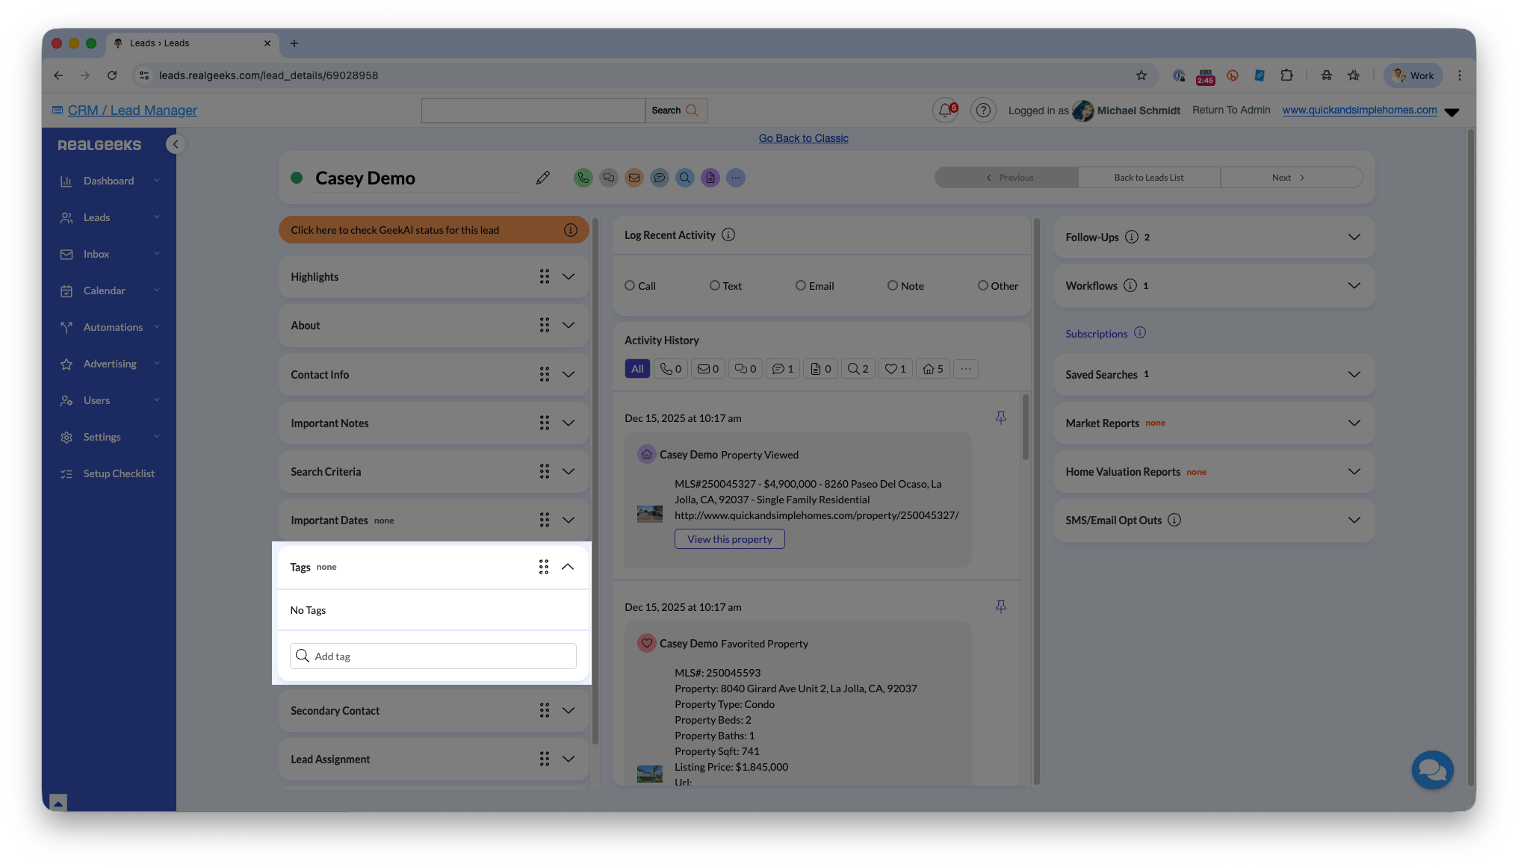Pin the Property Viewed activity entry
Screen dimensions: 1518x867
click(x=1000, y=417)
